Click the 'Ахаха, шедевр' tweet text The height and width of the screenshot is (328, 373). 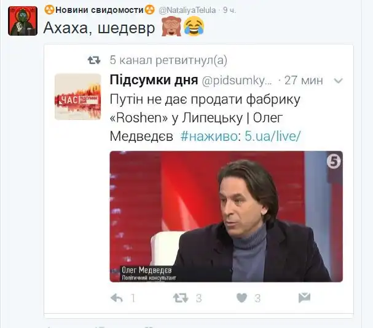coord(99,28)
